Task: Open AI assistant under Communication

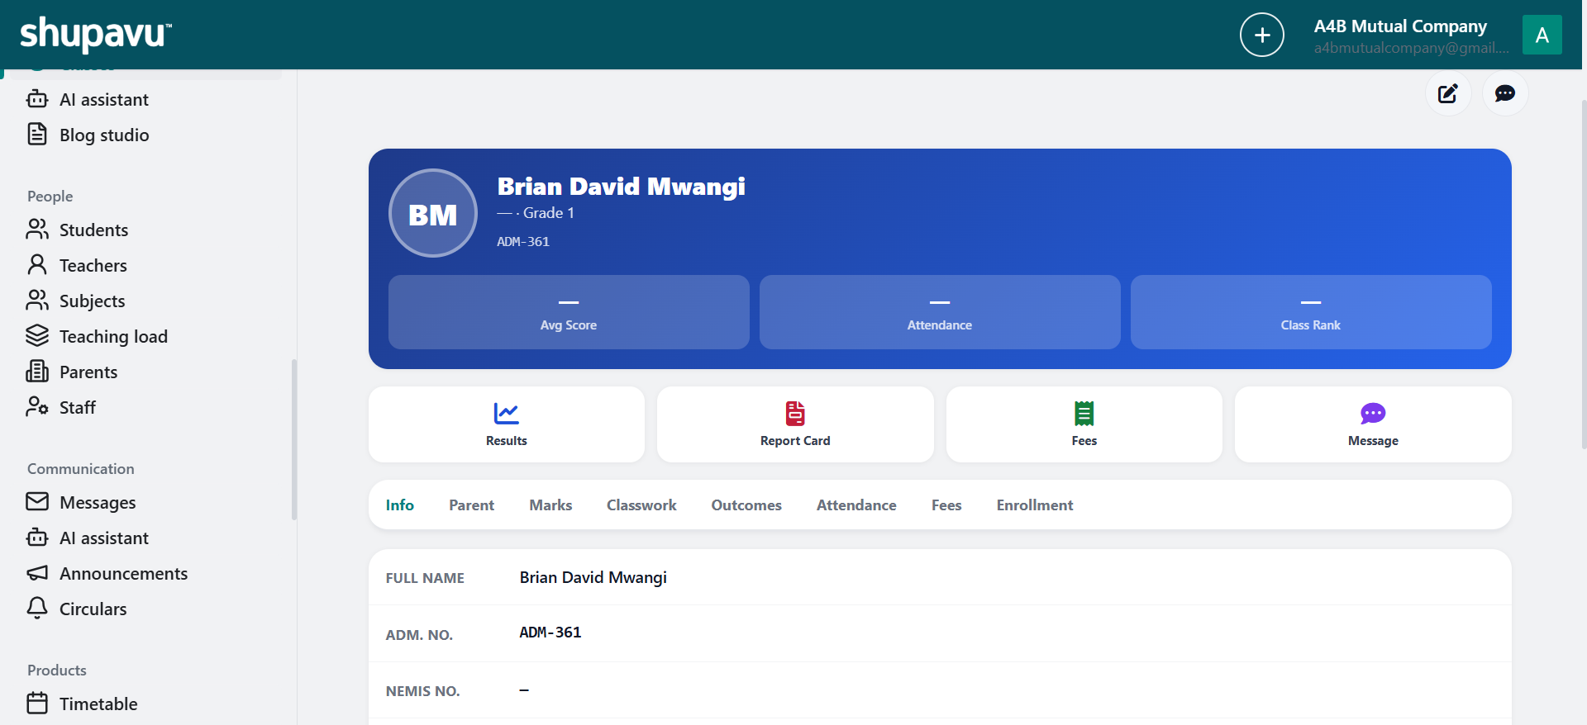Action: point(88,538)
